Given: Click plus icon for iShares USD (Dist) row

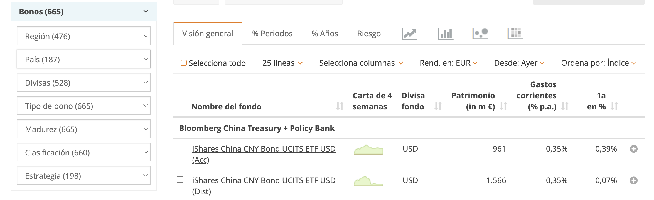Looking at the screenshot, I should point(634,181).
